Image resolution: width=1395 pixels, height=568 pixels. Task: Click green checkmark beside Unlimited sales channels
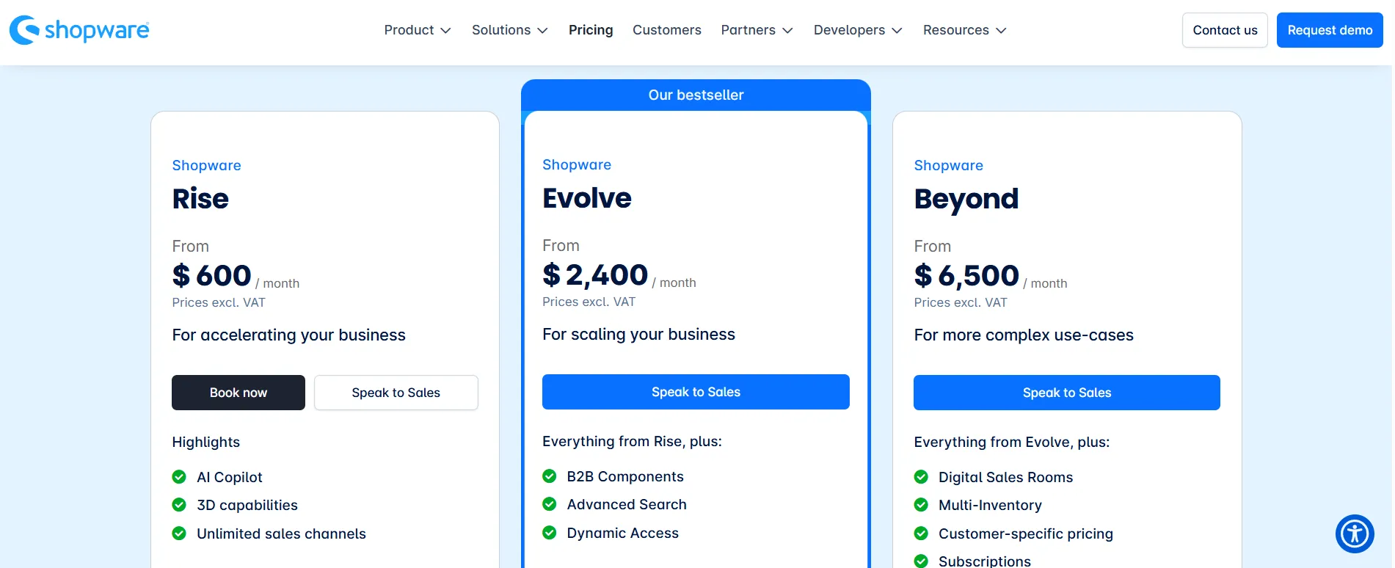click(179, 534)
